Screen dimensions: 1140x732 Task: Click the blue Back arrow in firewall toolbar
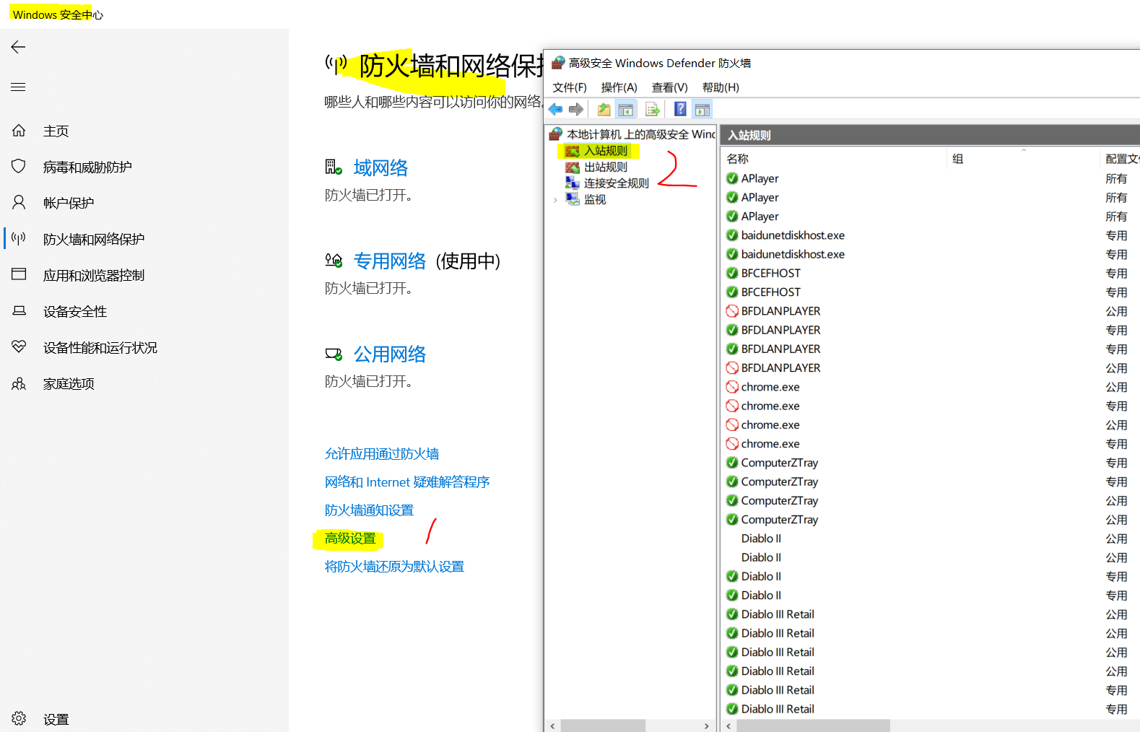click(555, 109)
